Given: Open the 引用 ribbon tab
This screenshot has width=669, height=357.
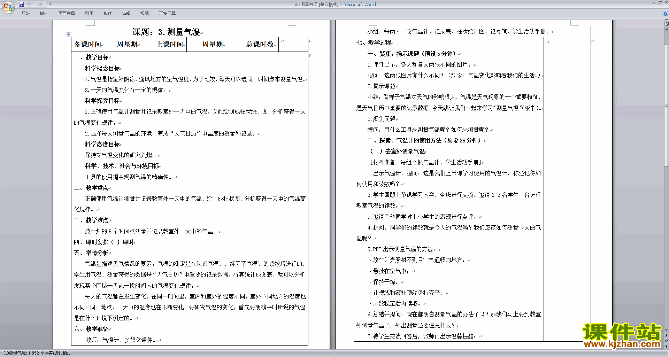Looking at the screenshot, I should (89, 14).
